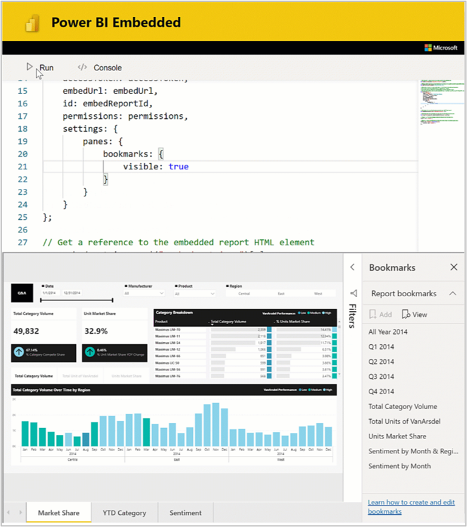Apply the Units Market Share bookmark
The height and width of the screenshot is (527, 467).
click(397, 437)
